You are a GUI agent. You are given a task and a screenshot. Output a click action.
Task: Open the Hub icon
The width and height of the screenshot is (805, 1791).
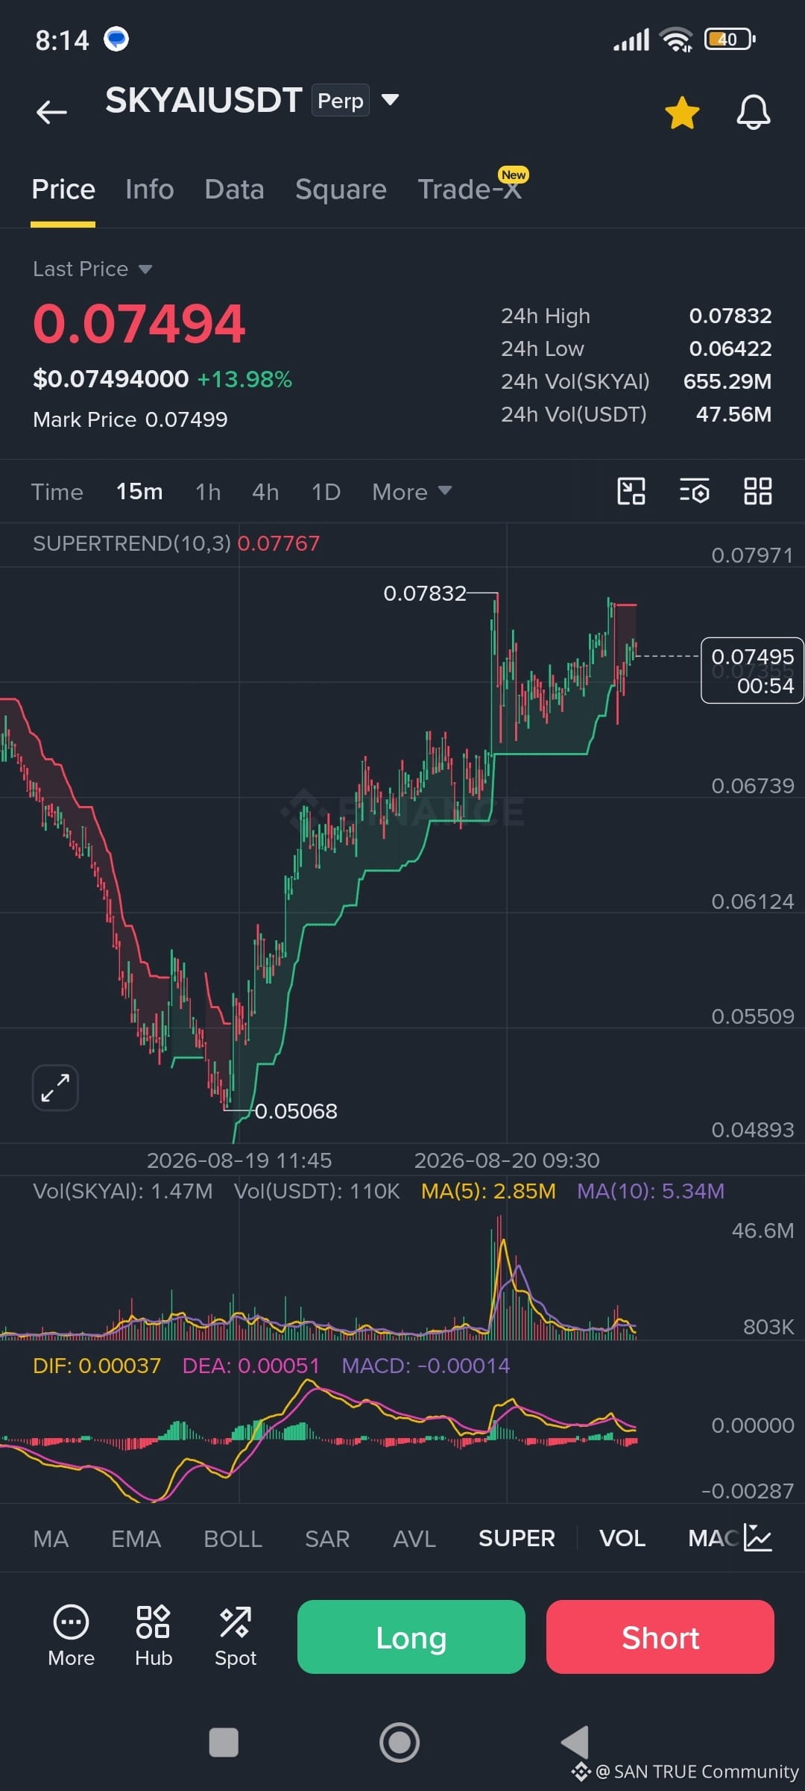tap(154, 1637)
